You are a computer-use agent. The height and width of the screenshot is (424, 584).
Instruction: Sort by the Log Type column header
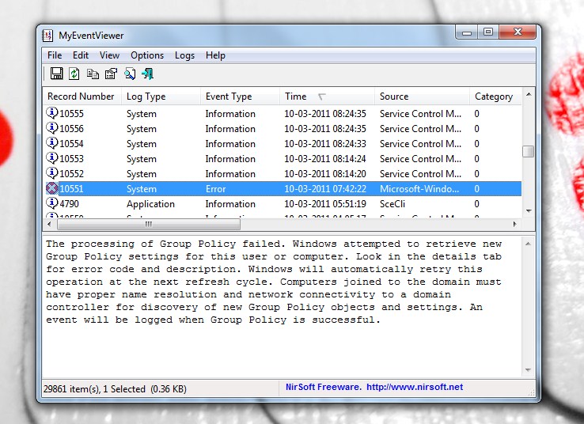point(161,97)
